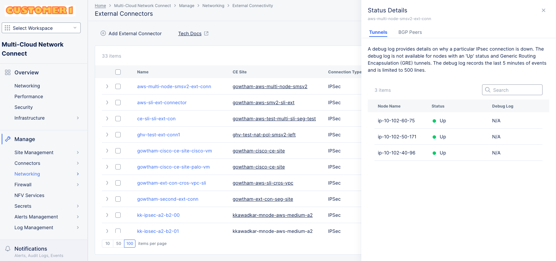Close the Status Details panel
This screenshot has width=556, height=261.
coord(543,10)
